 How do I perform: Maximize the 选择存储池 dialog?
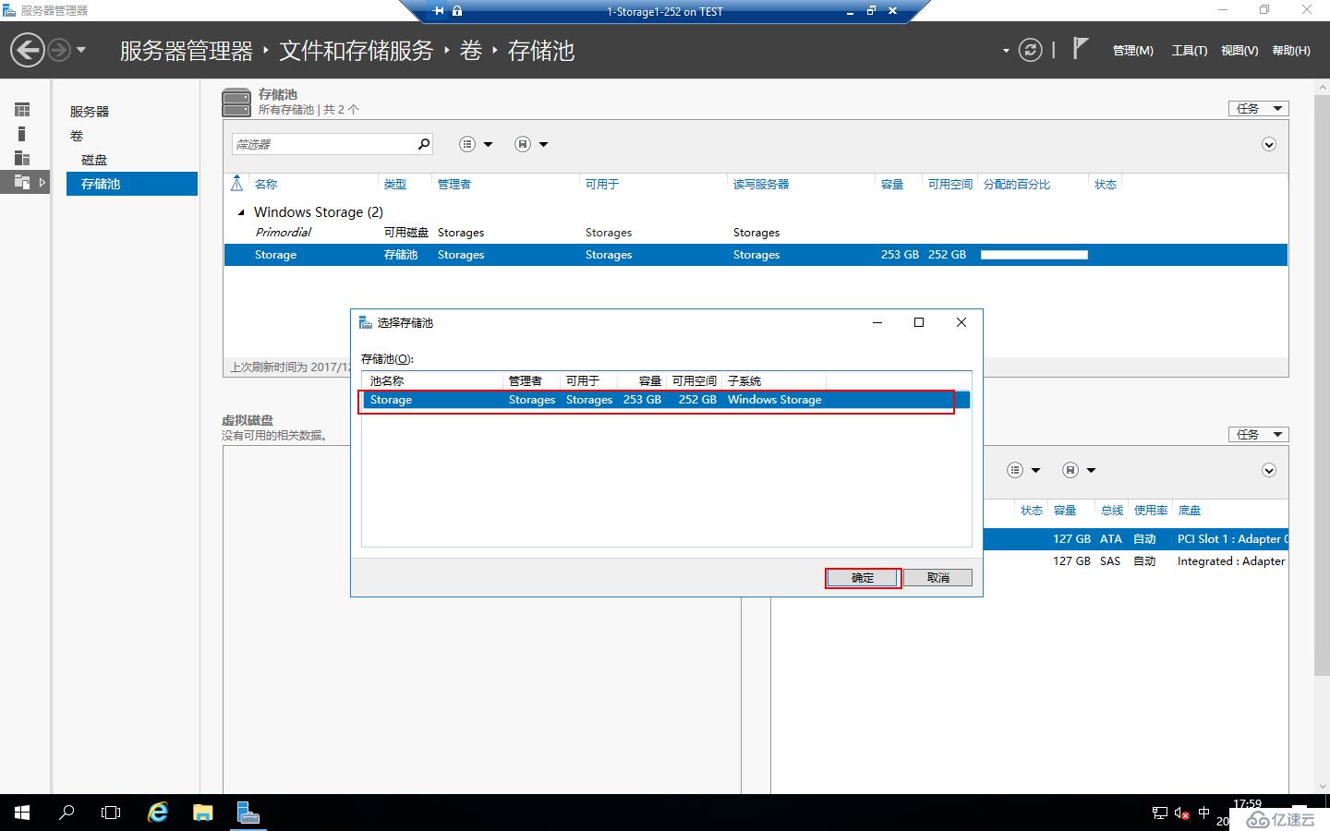click(x=919, y=322)
